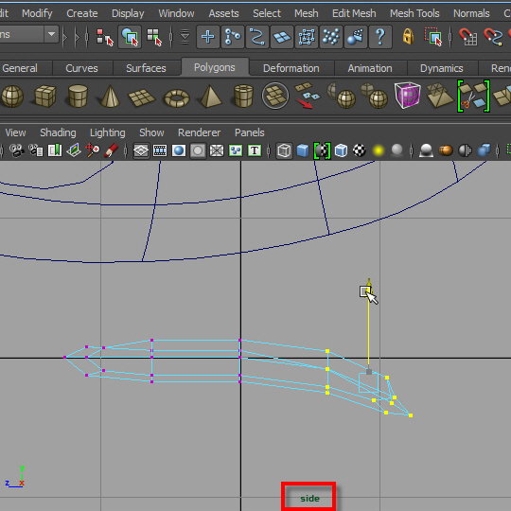
Task: Open the selection mask triangle menu
Action: pyautogui.click(x=185, y=37)
